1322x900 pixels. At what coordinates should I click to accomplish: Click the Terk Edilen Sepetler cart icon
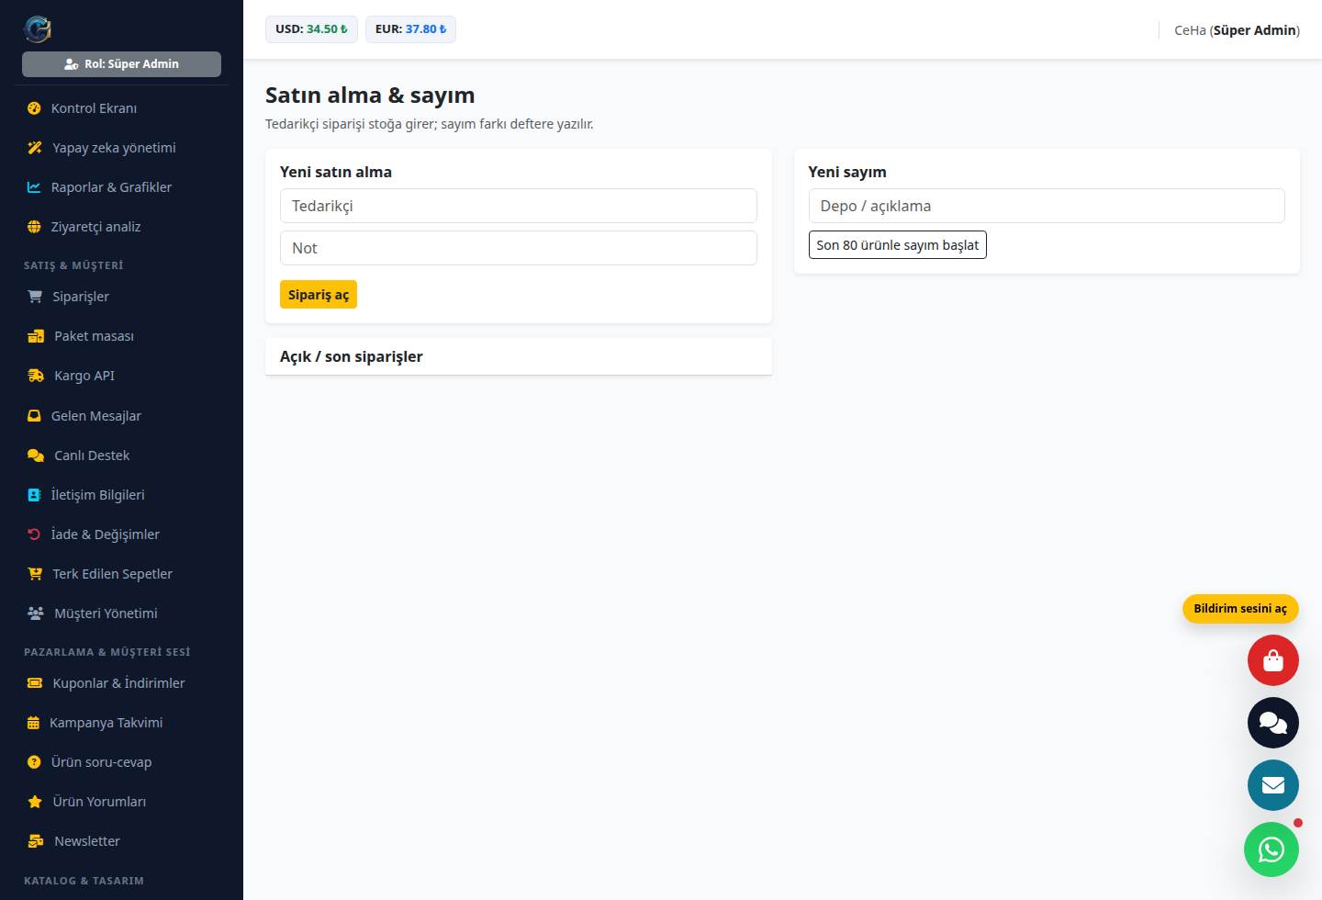point(35,574)
